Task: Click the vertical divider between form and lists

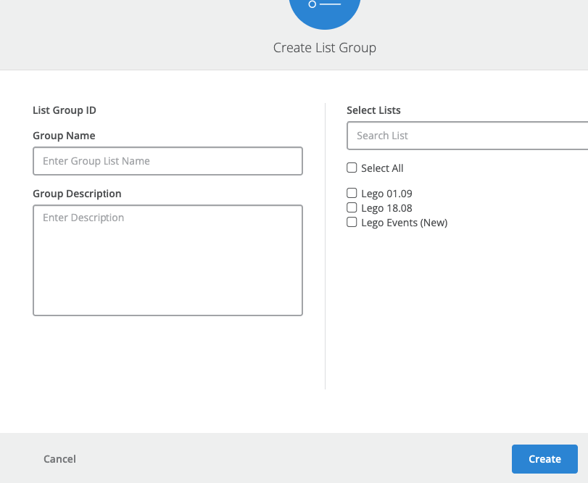Action: tap(325, 247)
